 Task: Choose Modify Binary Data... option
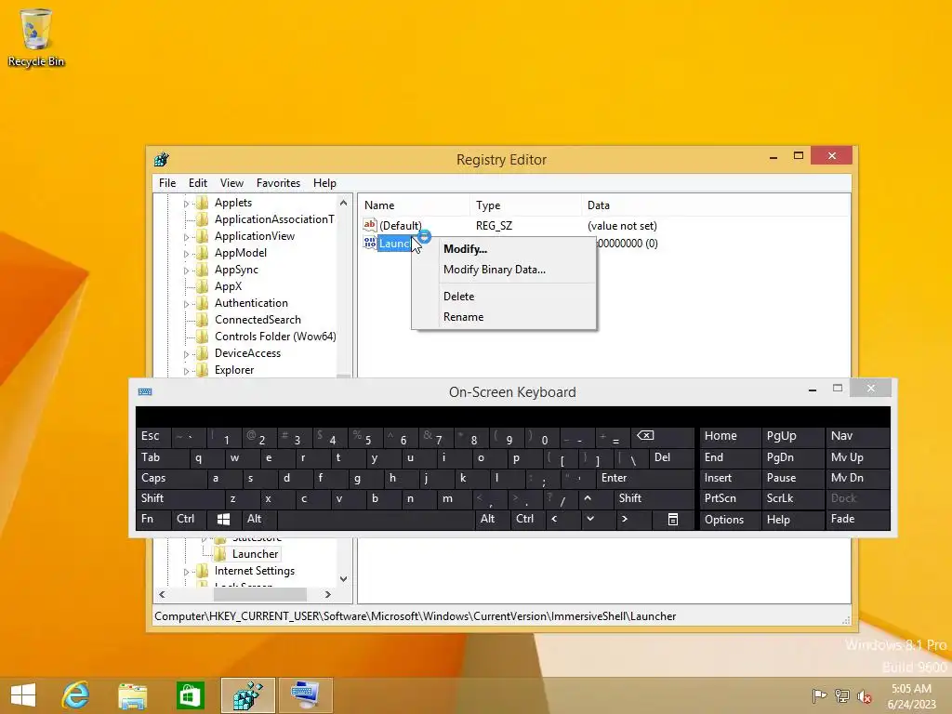point(503,270)
